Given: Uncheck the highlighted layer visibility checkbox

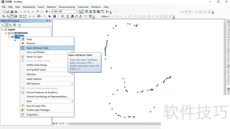Looking at the screenshot, I should point(12,37).
